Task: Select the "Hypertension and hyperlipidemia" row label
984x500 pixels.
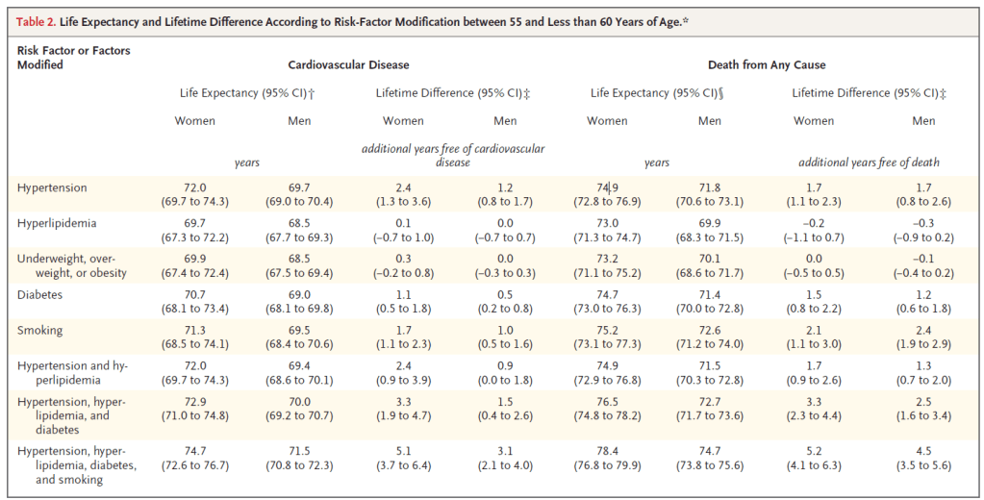Action: 73,374
